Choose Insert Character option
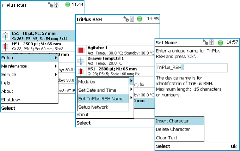Viewport: 240px width, 151px height. [x=180, y=121]
